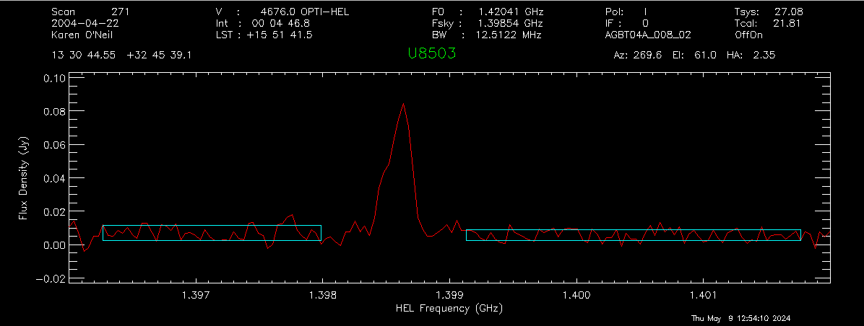Click the timestamp Thu May 9 12:54:10 2024
This screenshot has width=864, height=326.
(x=741, y=318)
